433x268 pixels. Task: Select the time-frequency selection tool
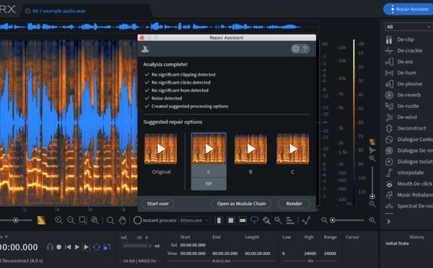[231, 220]
